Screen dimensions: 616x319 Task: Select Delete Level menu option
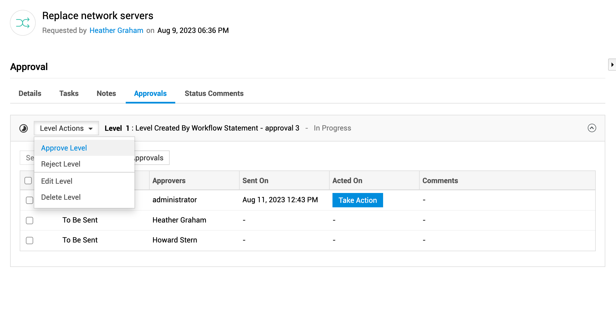coord(61,197)
